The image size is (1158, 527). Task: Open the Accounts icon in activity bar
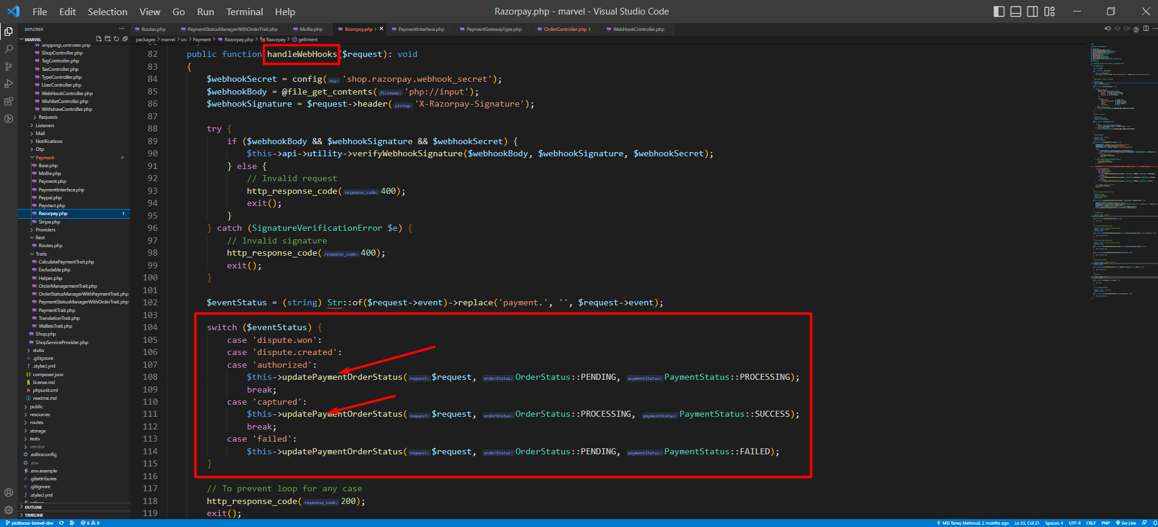(8, 492)
